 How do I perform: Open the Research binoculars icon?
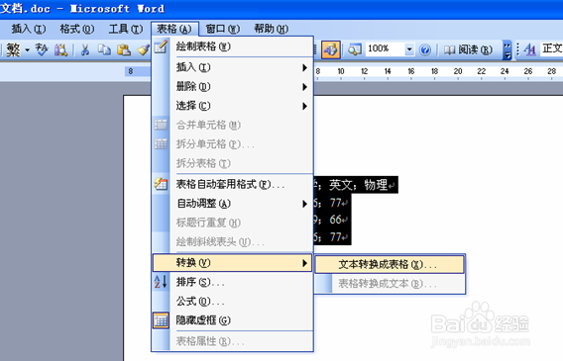pyautogui.click(x=60, y=49)
